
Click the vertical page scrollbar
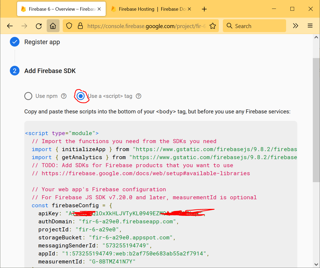[x=316, y=120]
